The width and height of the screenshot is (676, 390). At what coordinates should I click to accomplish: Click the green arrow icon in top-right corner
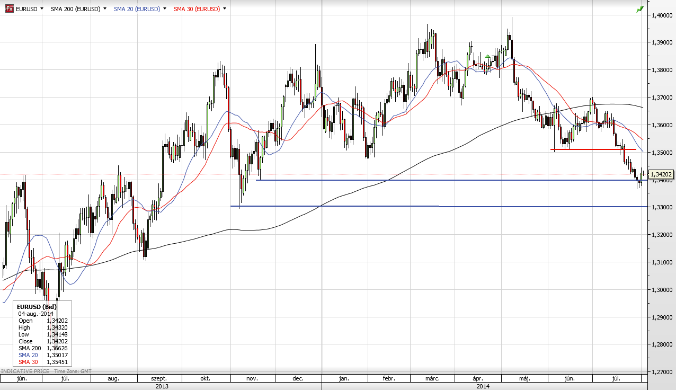point(640,9)
